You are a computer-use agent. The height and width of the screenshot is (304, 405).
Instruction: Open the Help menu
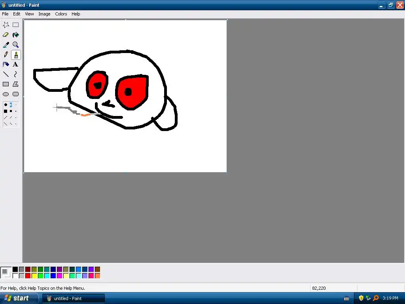[76, 14]
